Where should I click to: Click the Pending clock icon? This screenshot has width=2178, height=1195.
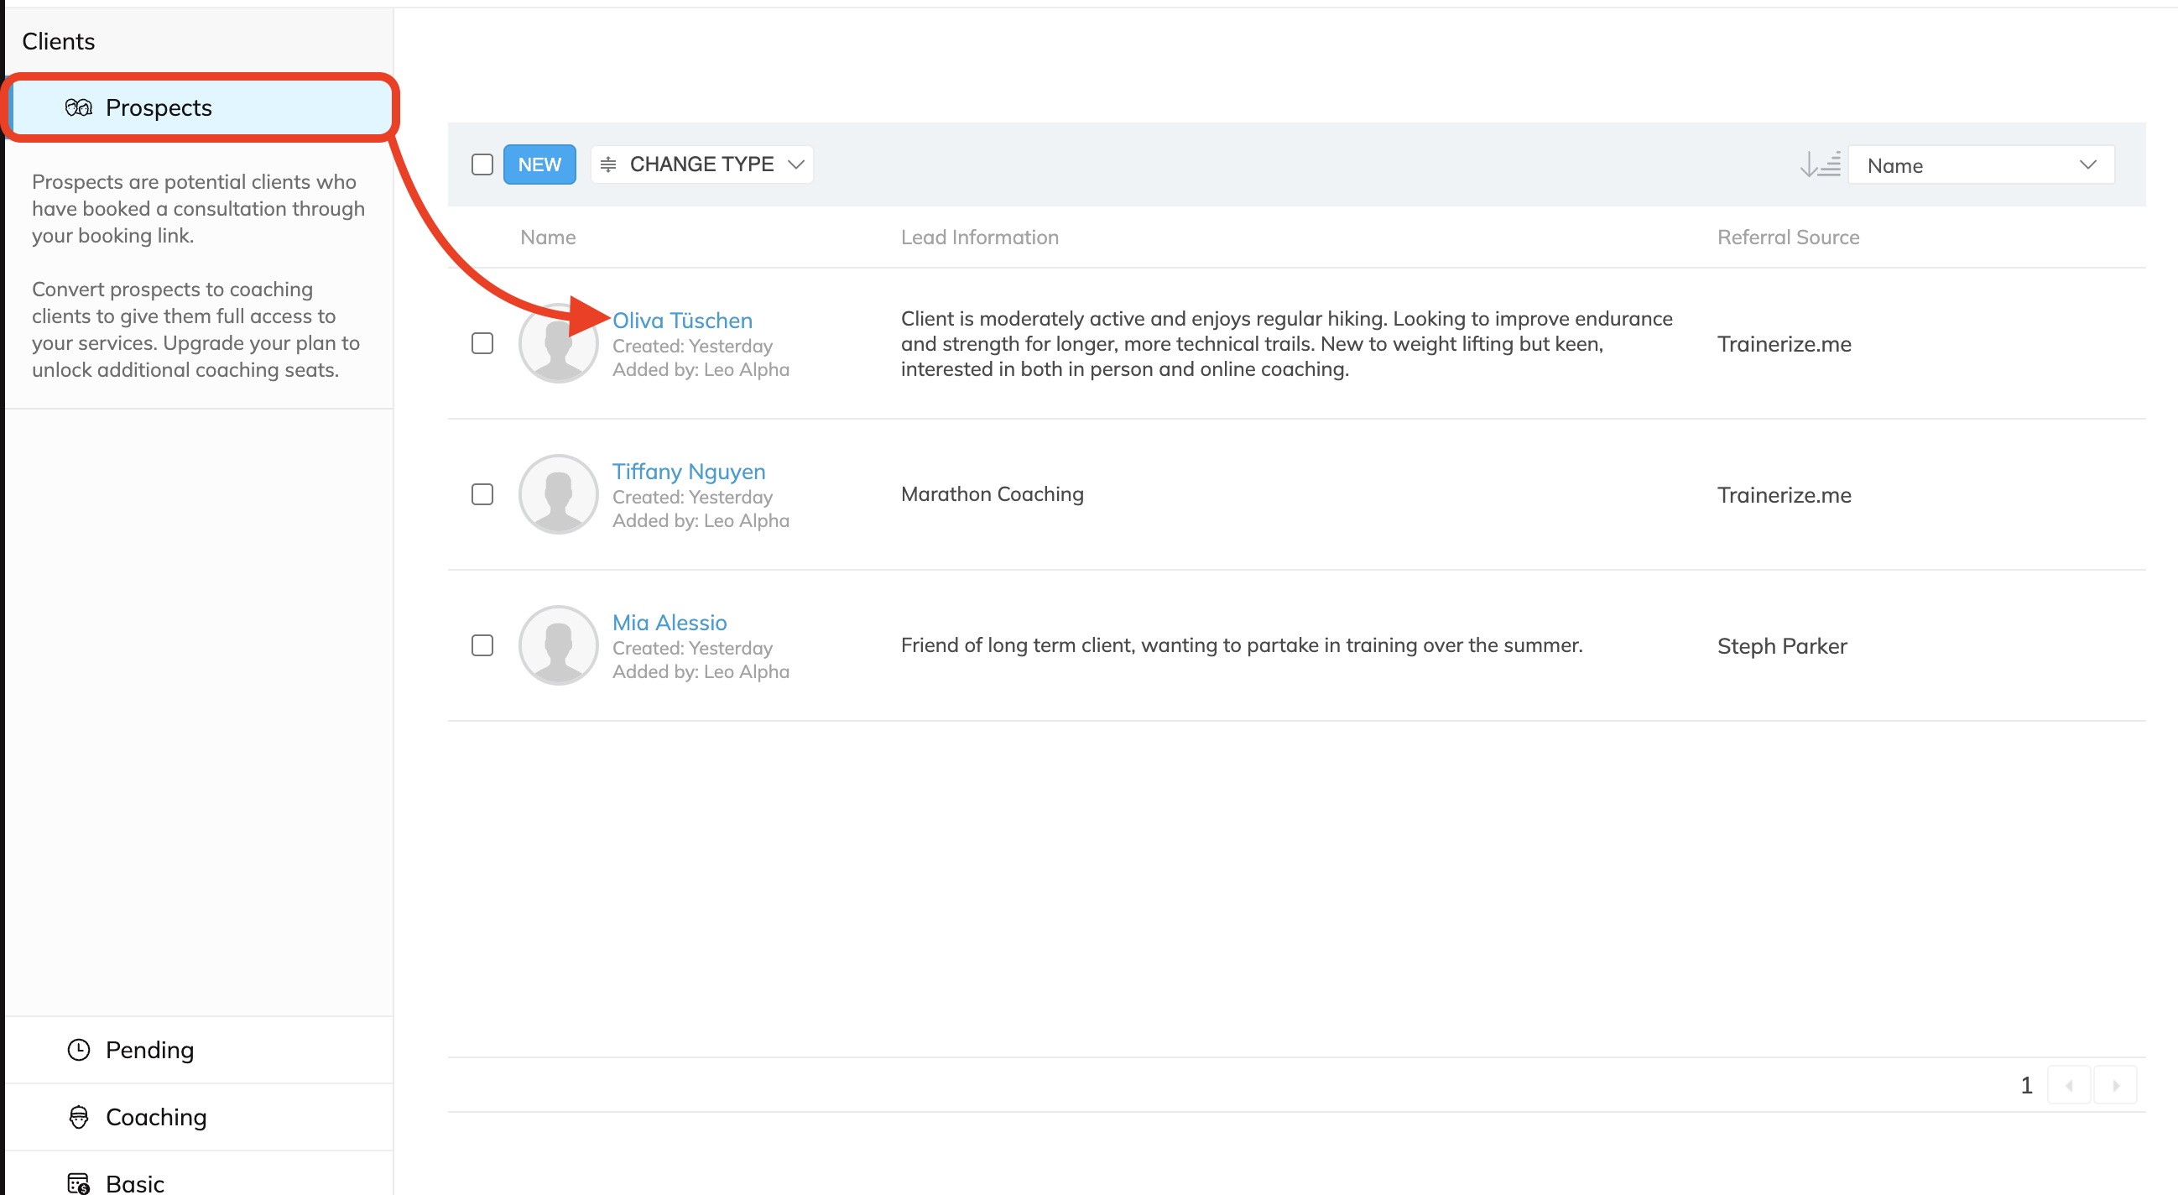(x=78, y=1050)
